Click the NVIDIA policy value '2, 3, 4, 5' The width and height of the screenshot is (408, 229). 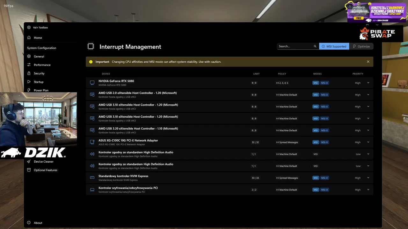282,83
